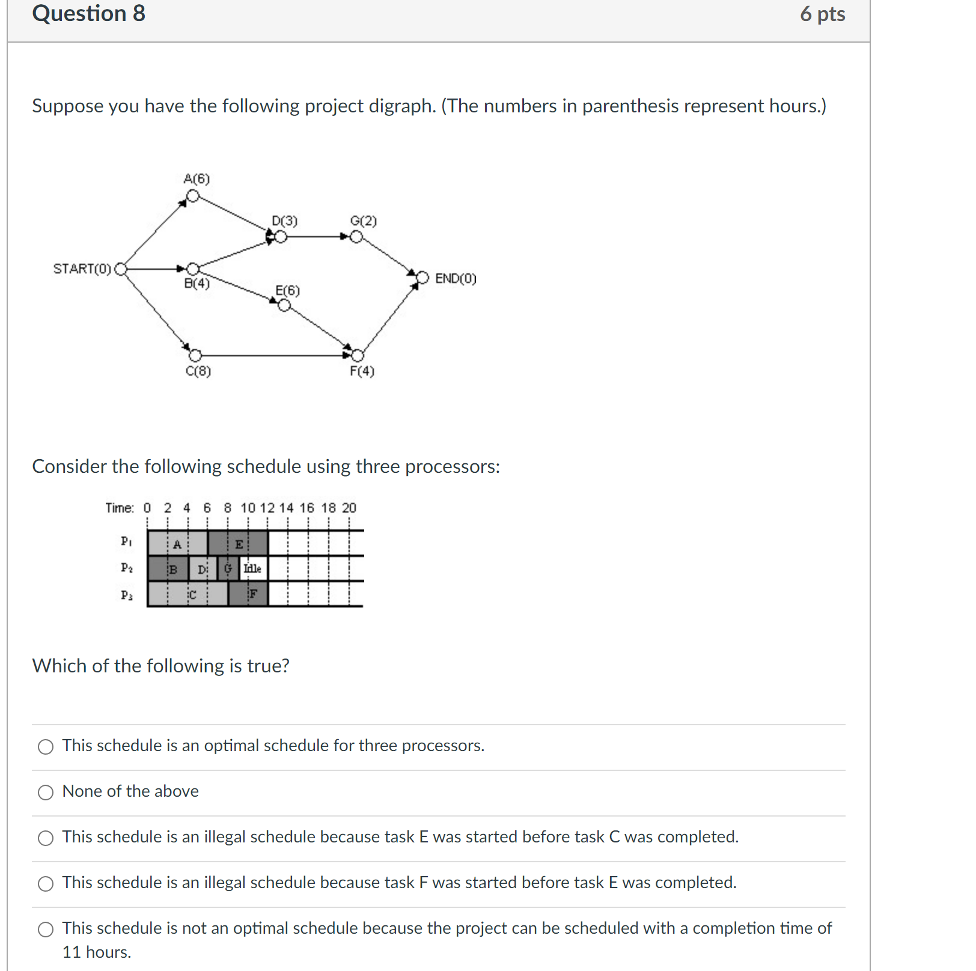Click the B(4) node circle
Viewport: 976px width, 971px height.
194,268
